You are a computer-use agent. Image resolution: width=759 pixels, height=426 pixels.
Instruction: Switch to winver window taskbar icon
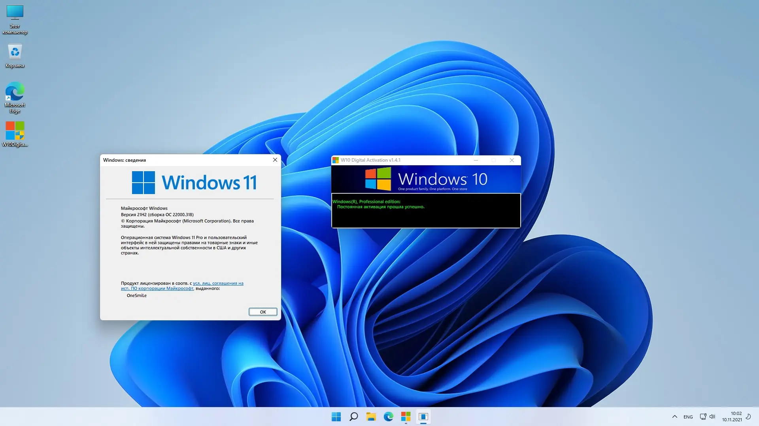tap(423, 417)
